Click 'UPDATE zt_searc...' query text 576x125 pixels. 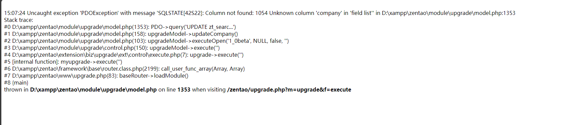(210, 27)
